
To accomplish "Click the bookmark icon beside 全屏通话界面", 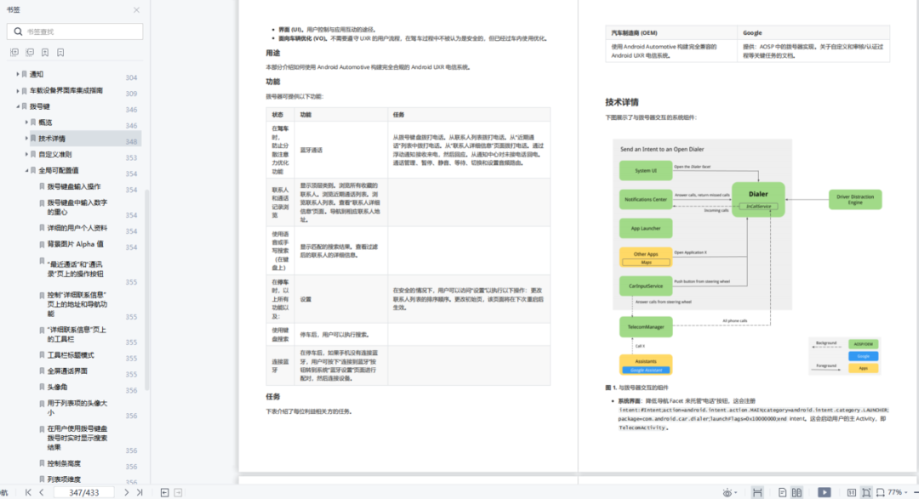I will pyautogui.click(x=42, y=371).
